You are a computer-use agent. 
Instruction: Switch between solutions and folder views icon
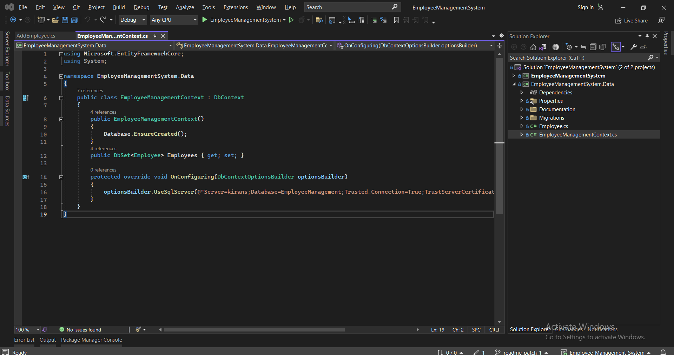pyautogui.click(x=543, y=47)
